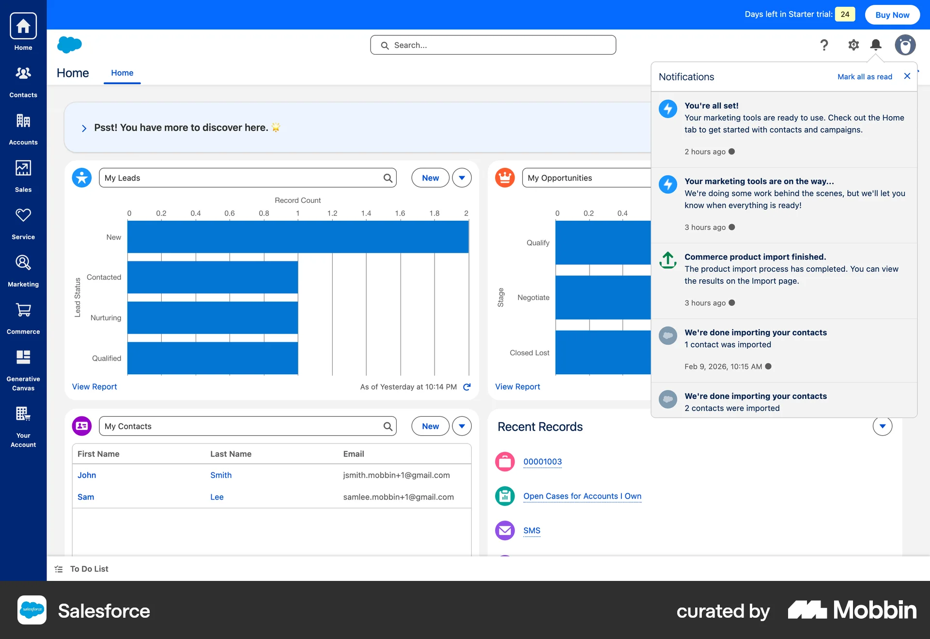Viewport: 930px width, 639px height.
Task: Click the notifications bell icon
Action: (x=876, y=45)
